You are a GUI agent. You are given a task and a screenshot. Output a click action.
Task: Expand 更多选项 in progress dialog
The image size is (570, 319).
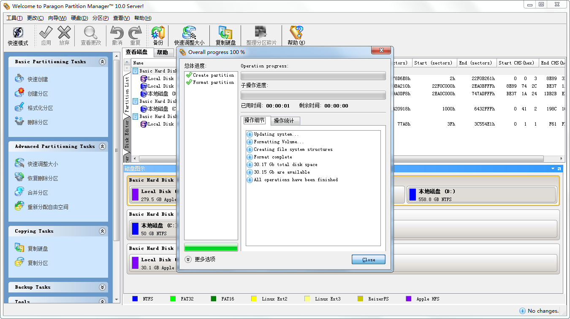point(188,259)
